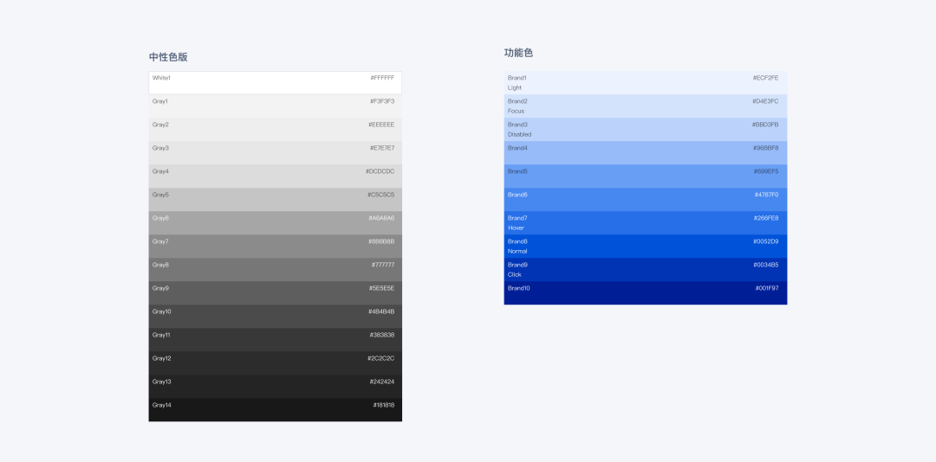Click hex value #242424
This screenshot has height=462, width=936.
pyautogui.click(x=382, y=382)
